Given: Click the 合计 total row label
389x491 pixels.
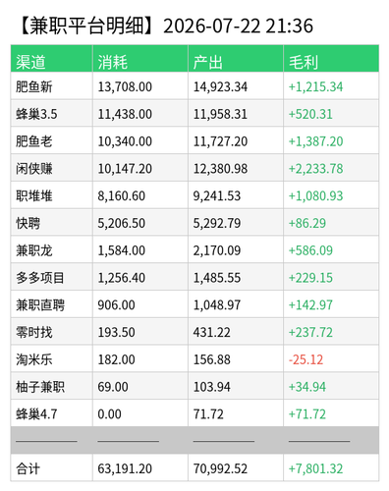Looking at the screenshot, I should (x=28, y=468).
